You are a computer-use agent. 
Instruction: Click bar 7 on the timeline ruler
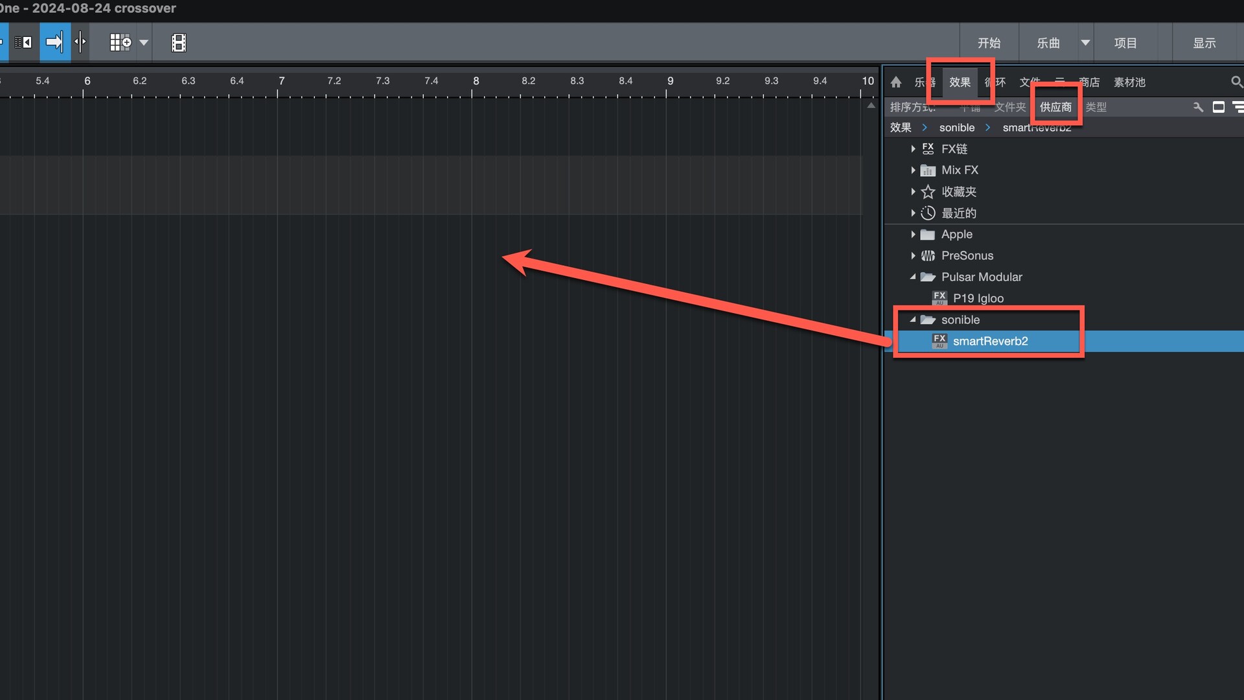pyautogui.click(x=281, y=82)
